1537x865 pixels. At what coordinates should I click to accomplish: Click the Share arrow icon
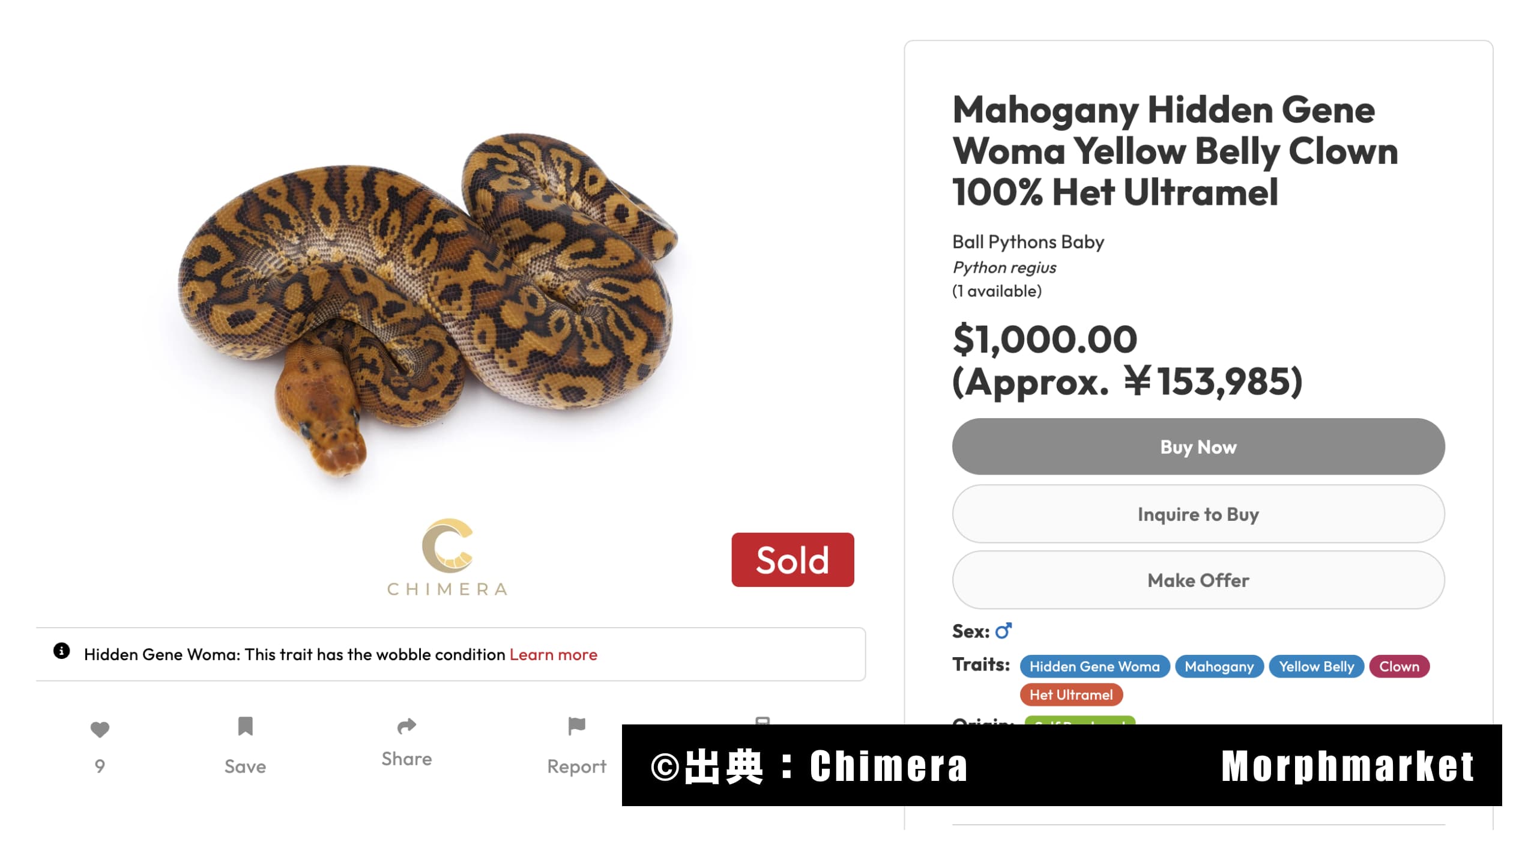pyautogui.click(x=406, y=726)
